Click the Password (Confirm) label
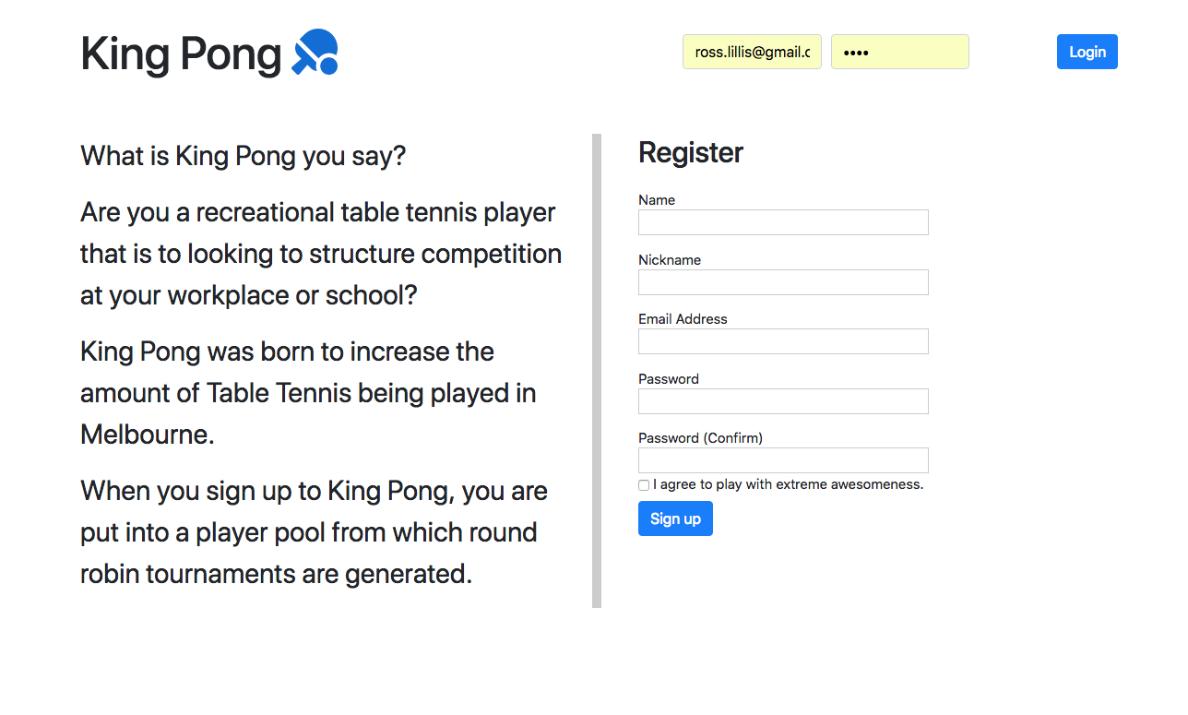Viewport: 1188px width, 715px height. tap(700, 438)
